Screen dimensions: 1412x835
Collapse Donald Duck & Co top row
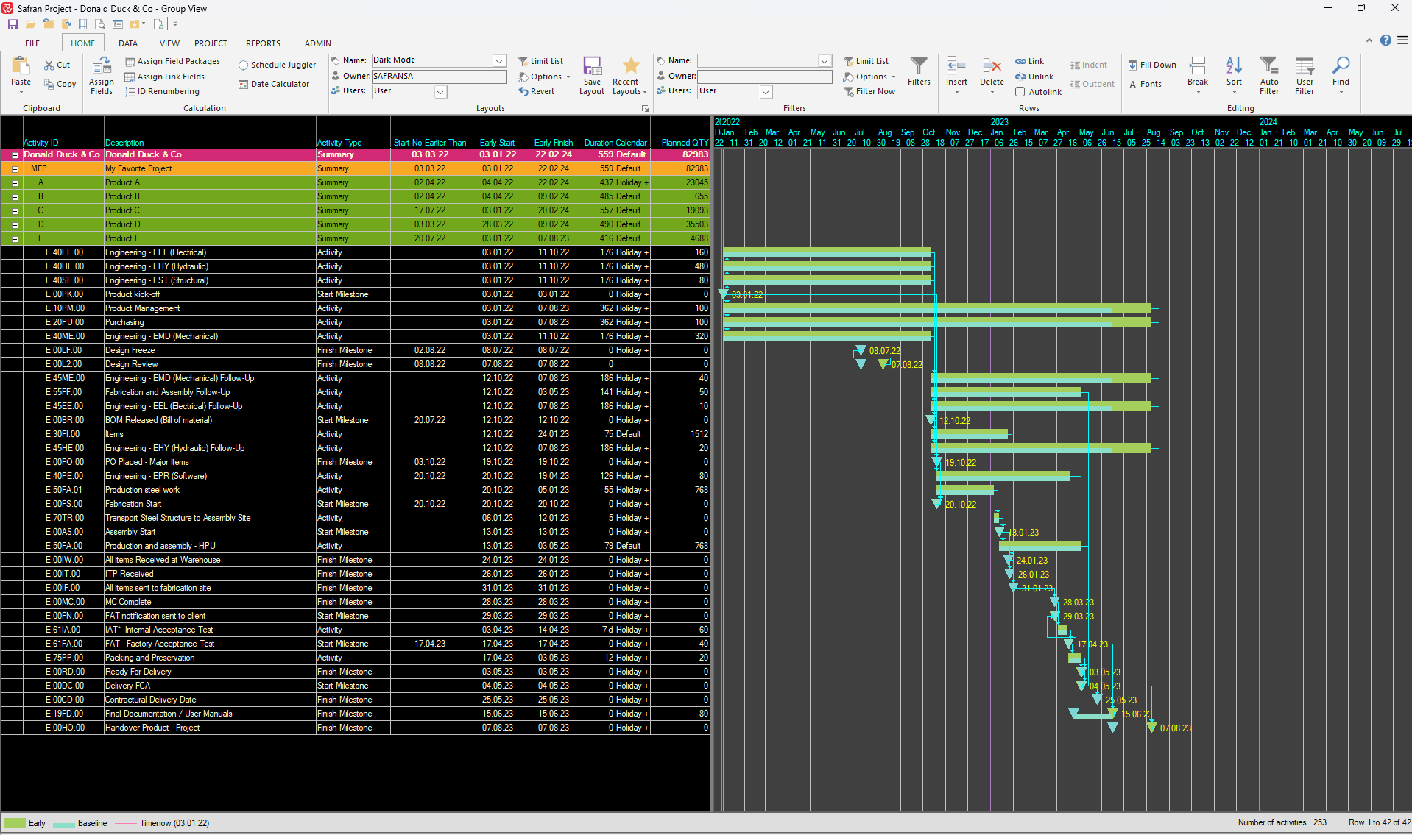click(15, 155)
